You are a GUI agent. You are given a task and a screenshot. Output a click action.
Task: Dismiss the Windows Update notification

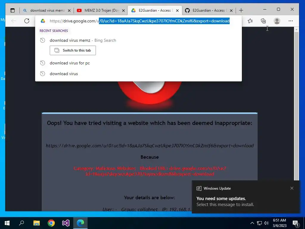292,188
